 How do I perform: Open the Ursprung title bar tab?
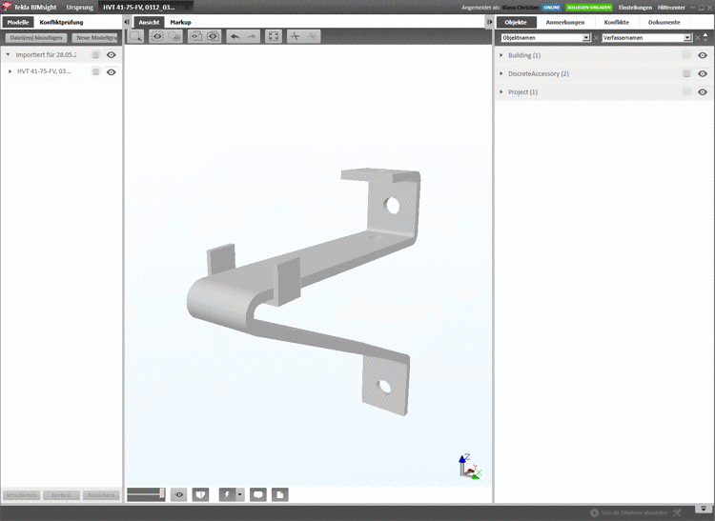pos(80,7)
